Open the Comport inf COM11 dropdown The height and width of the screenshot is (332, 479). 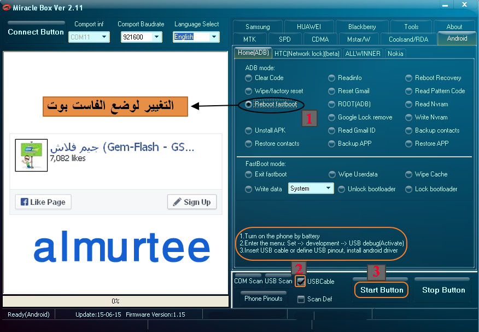(89, 37)
